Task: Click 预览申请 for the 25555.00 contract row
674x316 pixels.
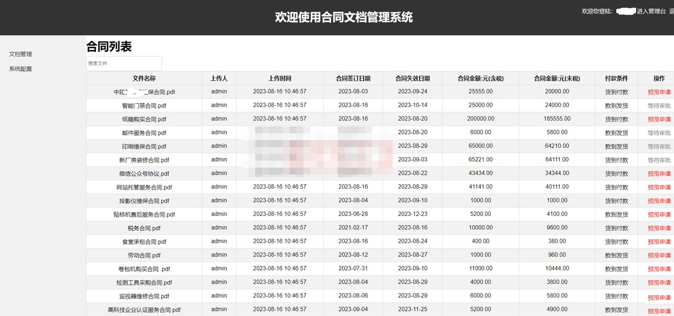Action: point(659,92)
